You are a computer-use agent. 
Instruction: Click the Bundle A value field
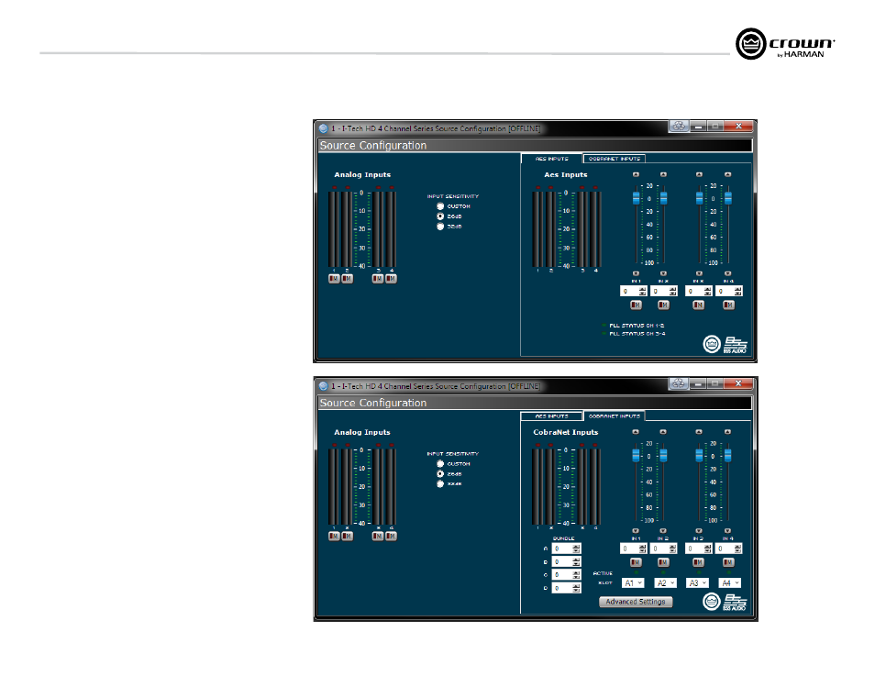pyautogui.click(x=562, y=549)
